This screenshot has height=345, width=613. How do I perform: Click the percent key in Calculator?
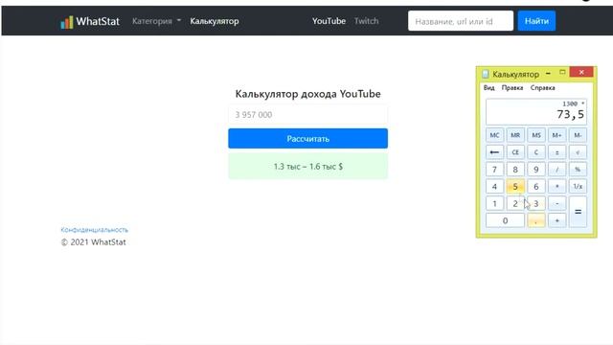pyautogui.click(x=578, y=170)
